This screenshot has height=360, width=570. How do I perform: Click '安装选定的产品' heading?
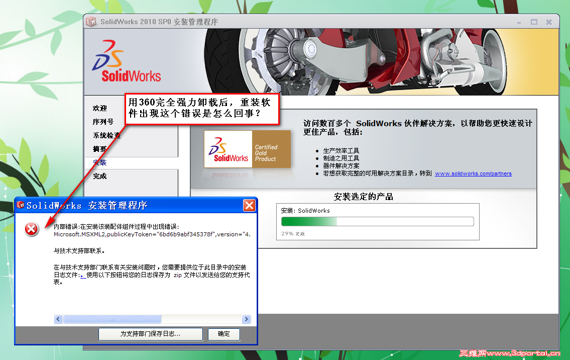coord(363,197)
